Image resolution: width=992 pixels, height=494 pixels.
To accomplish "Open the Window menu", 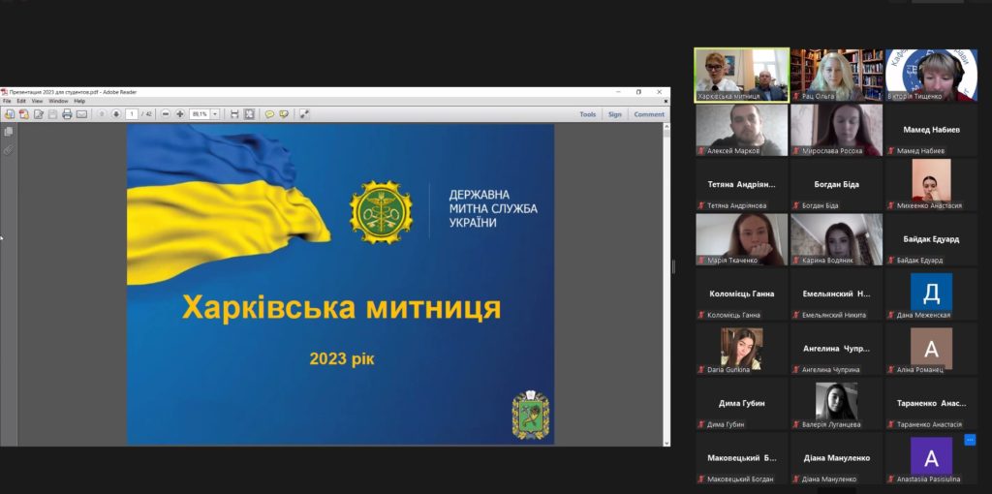I will click(x=58, y=101).
